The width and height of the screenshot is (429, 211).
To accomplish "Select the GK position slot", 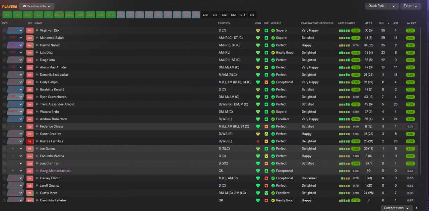I will (7, 15).
